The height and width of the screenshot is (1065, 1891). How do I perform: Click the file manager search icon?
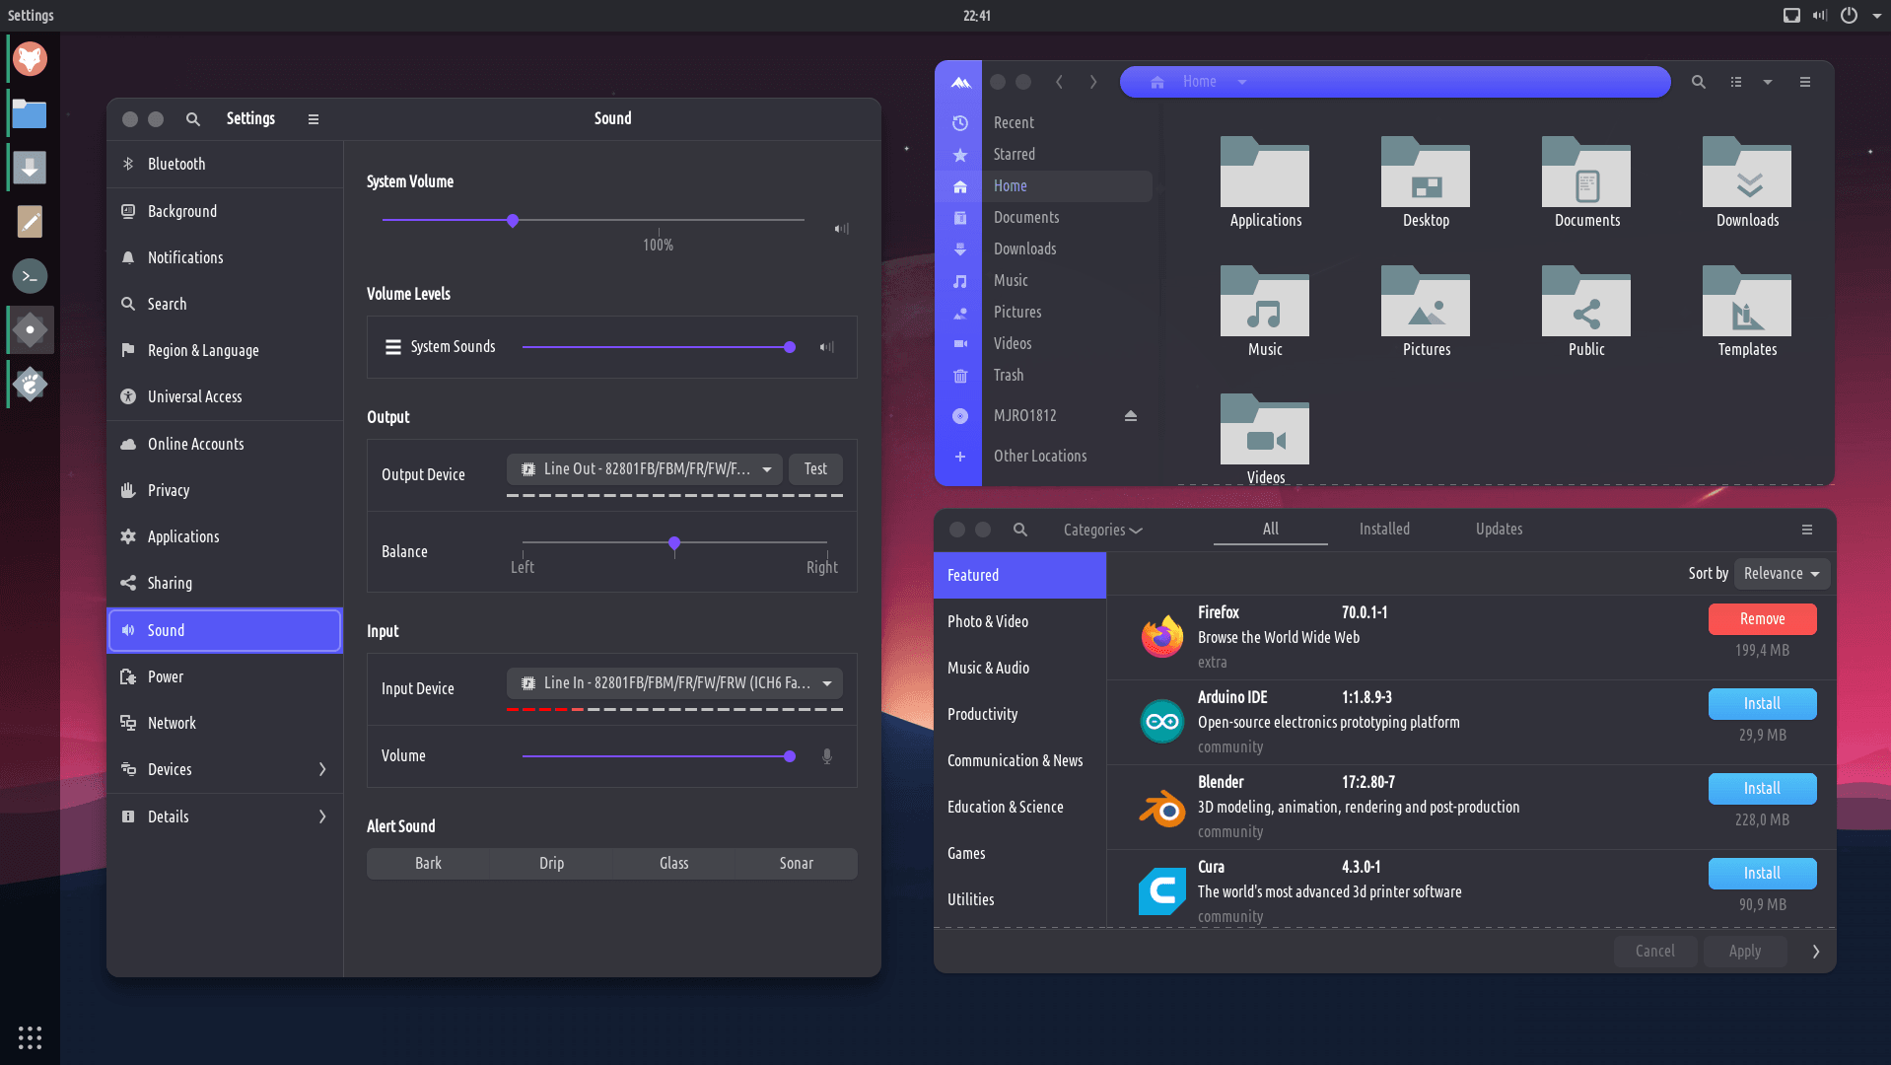(x=1698, y=82)
